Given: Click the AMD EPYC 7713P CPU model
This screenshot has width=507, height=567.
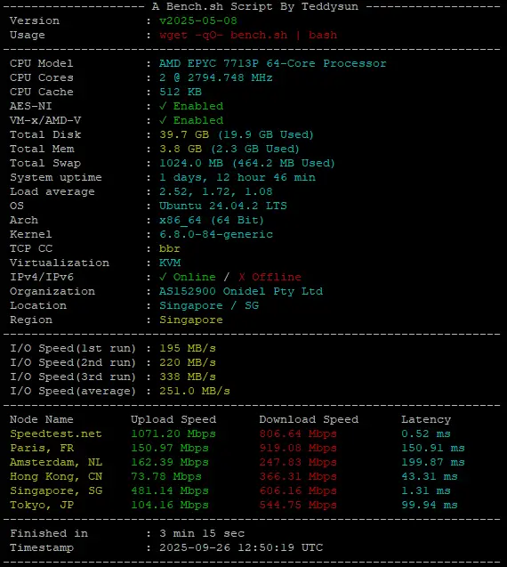Looking at the screenshot, I should (273, 63).
